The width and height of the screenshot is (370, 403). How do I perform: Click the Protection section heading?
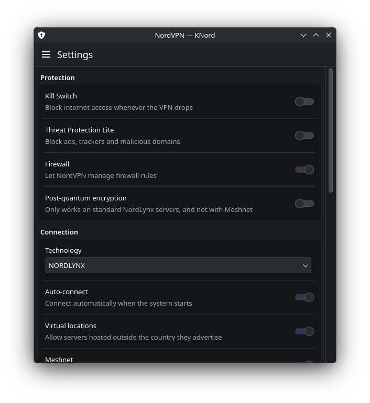tap(58, 77)
